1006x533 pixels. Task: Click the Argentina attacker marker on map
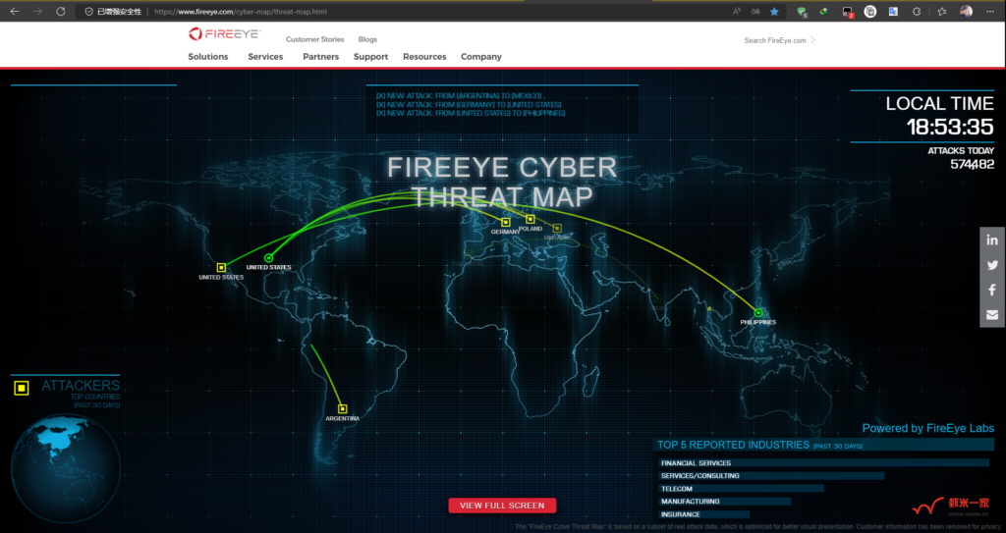[x=342, y=408]
